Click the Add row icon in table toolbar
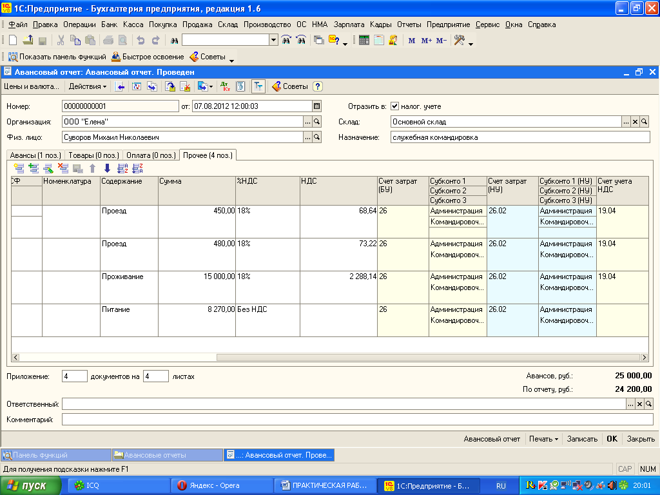660x495 pixels. tap(19, 168)
